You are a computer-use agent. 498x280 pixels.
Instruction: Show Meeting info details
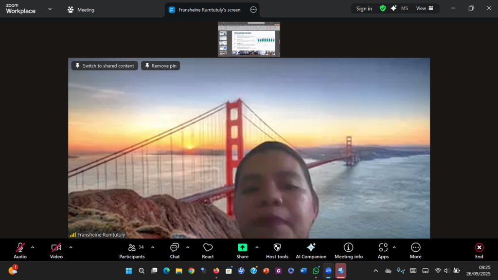tap(348, 251)
